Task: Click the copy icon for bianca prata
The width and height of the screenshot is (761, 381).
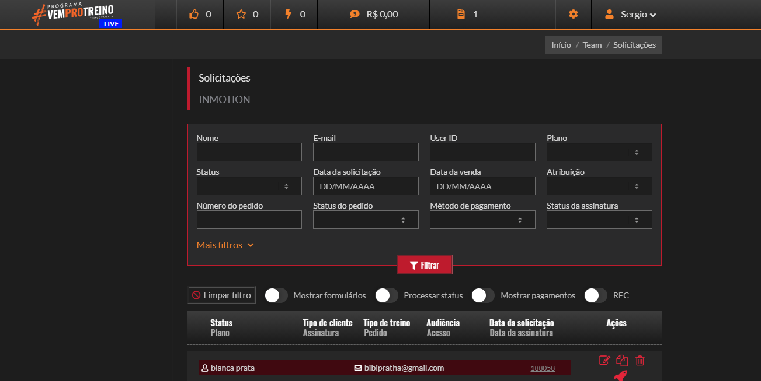Action: pyautogui.click(x=622, y=361)
